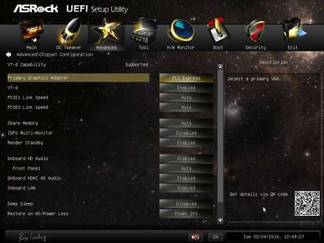Switch to the Security tab label
Image resolution: width=324 pixels, height=243 pixels.
click(255, 47)
